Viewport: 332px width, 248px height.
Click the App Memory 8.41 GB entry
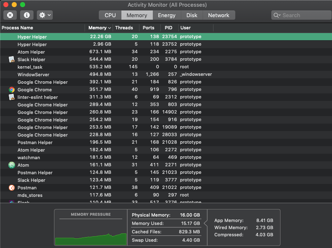pos(244,220)
